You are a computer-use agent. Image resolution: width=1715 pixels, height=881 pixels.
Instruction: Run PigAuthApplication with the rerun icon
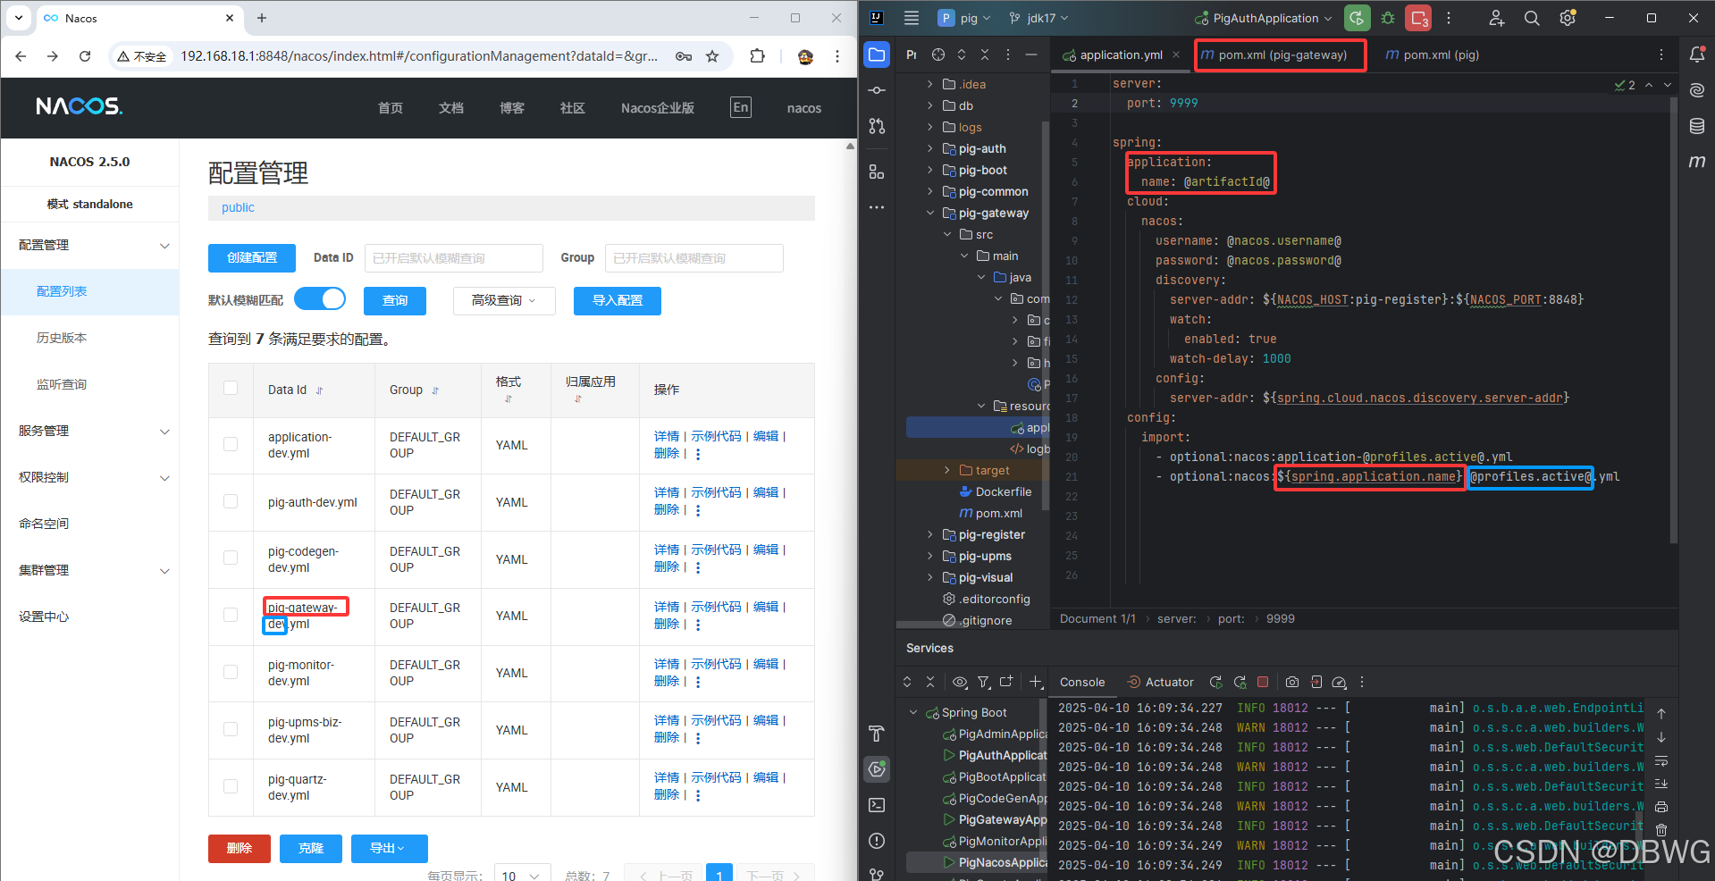point(1358,18)
